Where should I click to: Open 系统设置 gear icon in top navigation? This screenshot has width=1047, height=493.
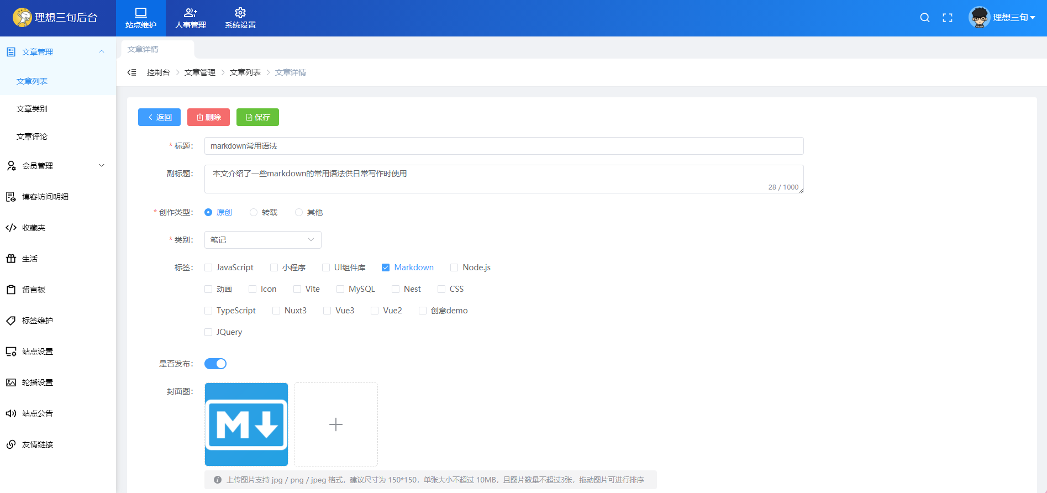[240, 13]
